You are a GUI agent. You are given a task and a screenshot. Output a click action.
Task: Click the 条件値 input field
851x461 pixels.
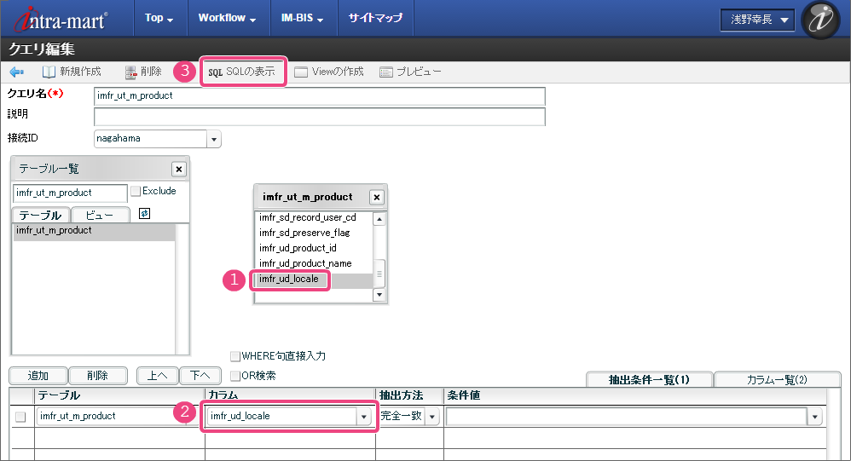[x=627, y=417]
